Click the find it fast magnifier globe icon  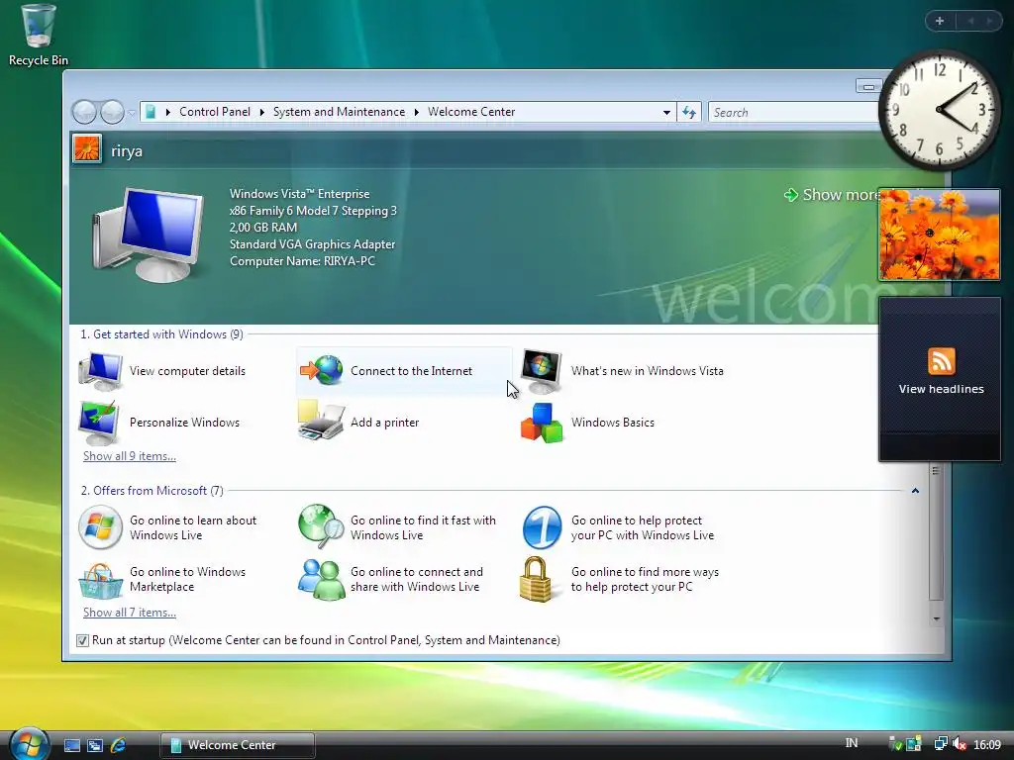pos(322,526)
